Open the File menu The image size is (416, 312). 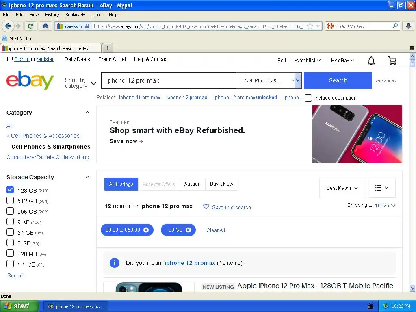point(6,15)
